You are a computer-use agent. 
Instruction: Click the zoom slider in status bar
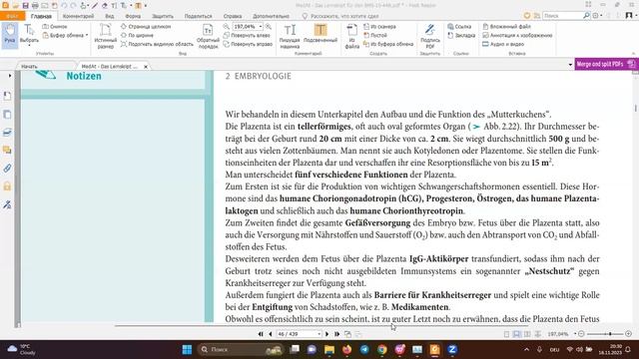click(x=605, y=334)
